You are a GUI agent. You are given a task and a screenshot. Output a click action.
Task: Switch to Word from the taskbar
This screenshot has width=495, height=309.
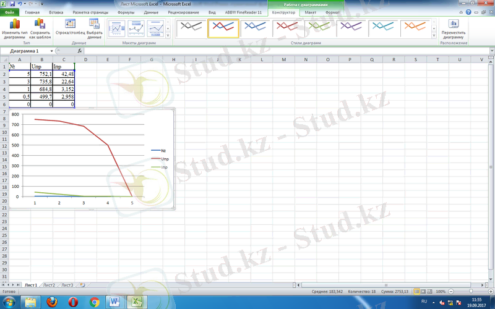115,302
